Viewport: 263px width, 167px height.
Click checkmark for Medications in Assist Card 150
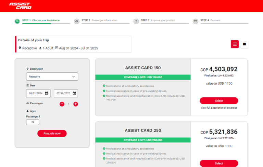click(104, 86)
